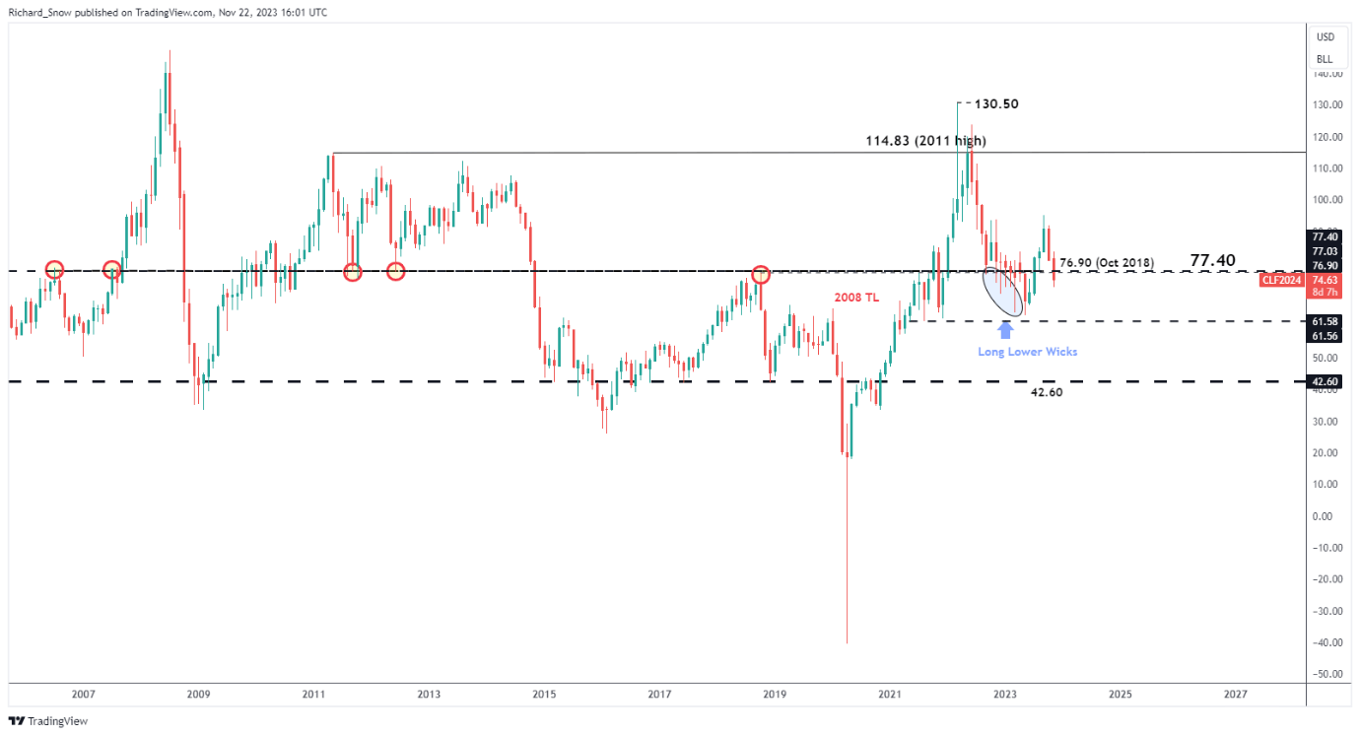Click the 74.63 current price tag
Image resolution: width=1360 pixels, height=736 pixels.
[x=1325, y=280]
